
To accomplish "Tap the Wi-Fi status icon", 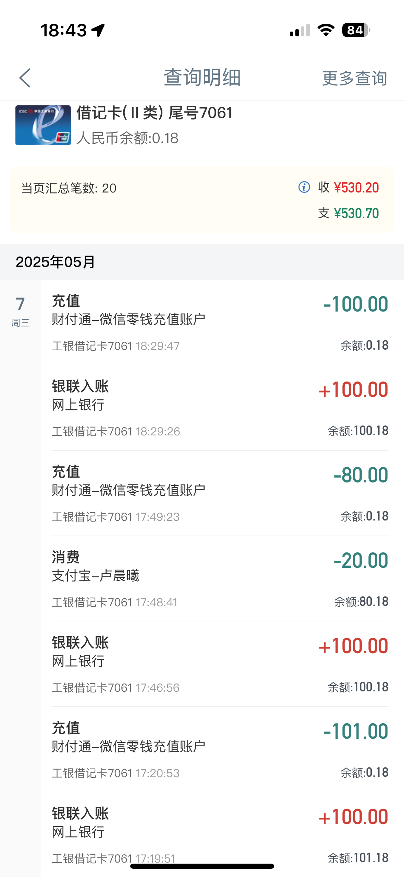I will pos(326,30).
